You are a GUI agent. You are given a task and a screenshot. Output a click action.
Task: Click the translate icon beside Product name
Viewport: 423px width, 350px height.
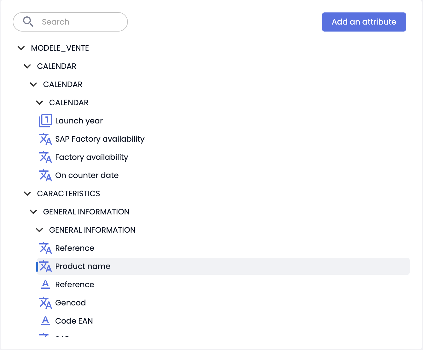coord(45,266)
